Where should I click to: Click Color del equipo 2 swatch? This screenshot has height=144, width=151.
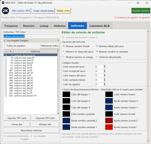click(x=66, y=101)
